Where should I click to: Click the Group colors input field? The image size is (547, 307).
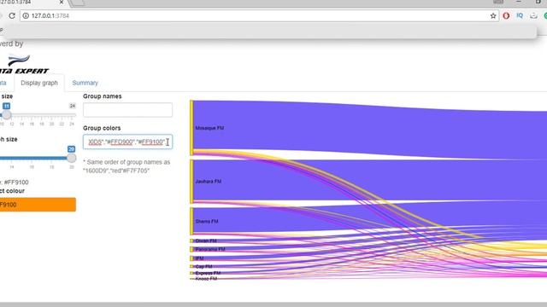[x=127, y=142]
